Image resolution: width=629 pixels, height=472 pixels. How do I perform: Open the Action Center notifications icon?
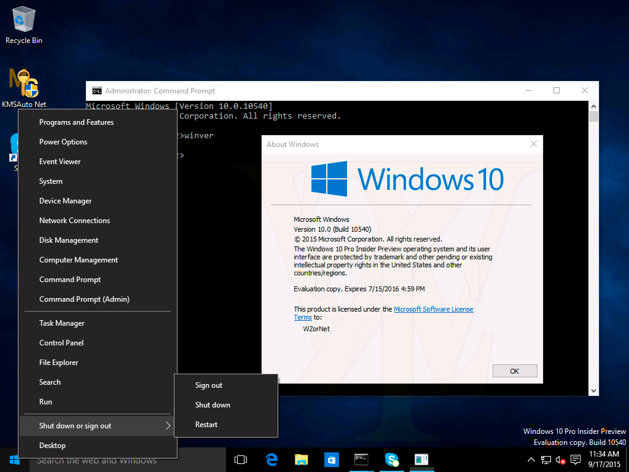pyautogui.click(x=576, y=460)
